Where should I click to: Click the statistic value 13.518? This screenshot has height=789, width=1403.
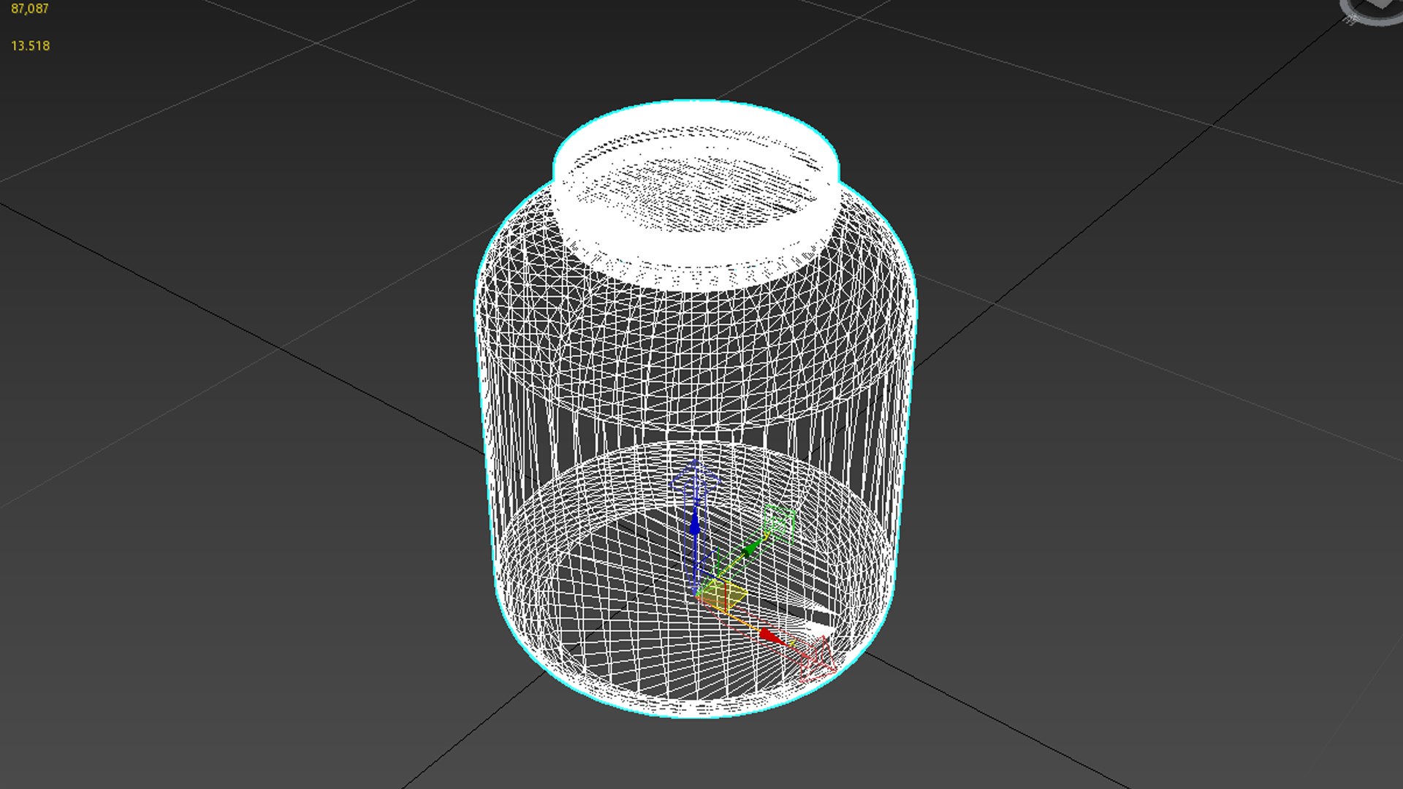(x=31, y=46)
